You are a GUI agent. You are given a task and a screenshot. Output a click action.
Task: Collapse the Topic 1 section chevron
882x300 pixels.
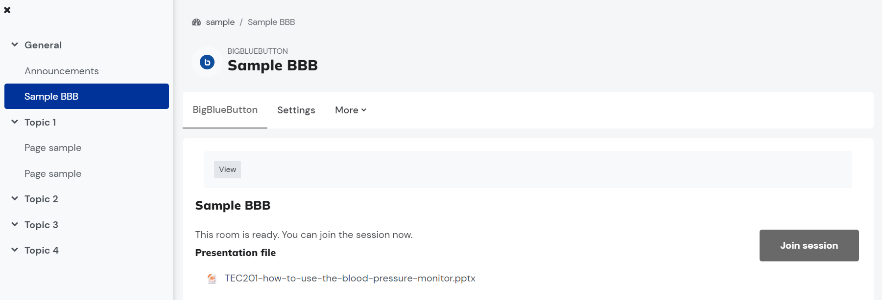(15, 122)
